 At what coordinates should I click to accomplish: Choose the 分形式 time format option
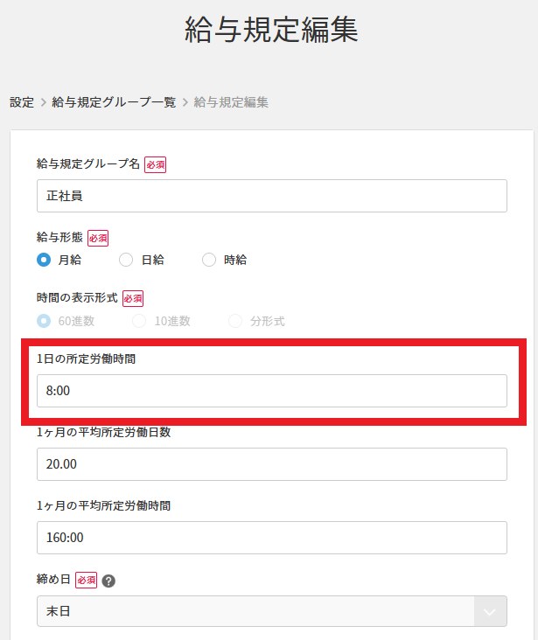click(235, 321)
